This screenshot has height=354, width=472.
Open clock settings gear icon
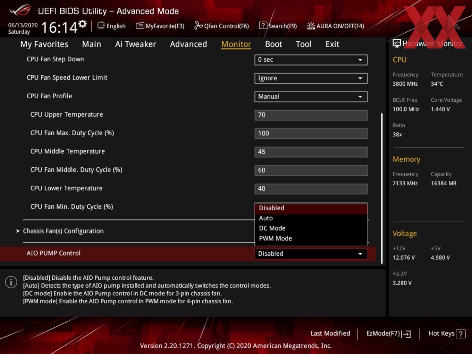pos(83,24)
